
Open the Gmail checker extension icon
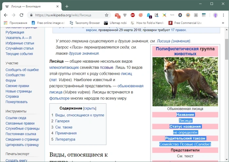tap(117, 15)
